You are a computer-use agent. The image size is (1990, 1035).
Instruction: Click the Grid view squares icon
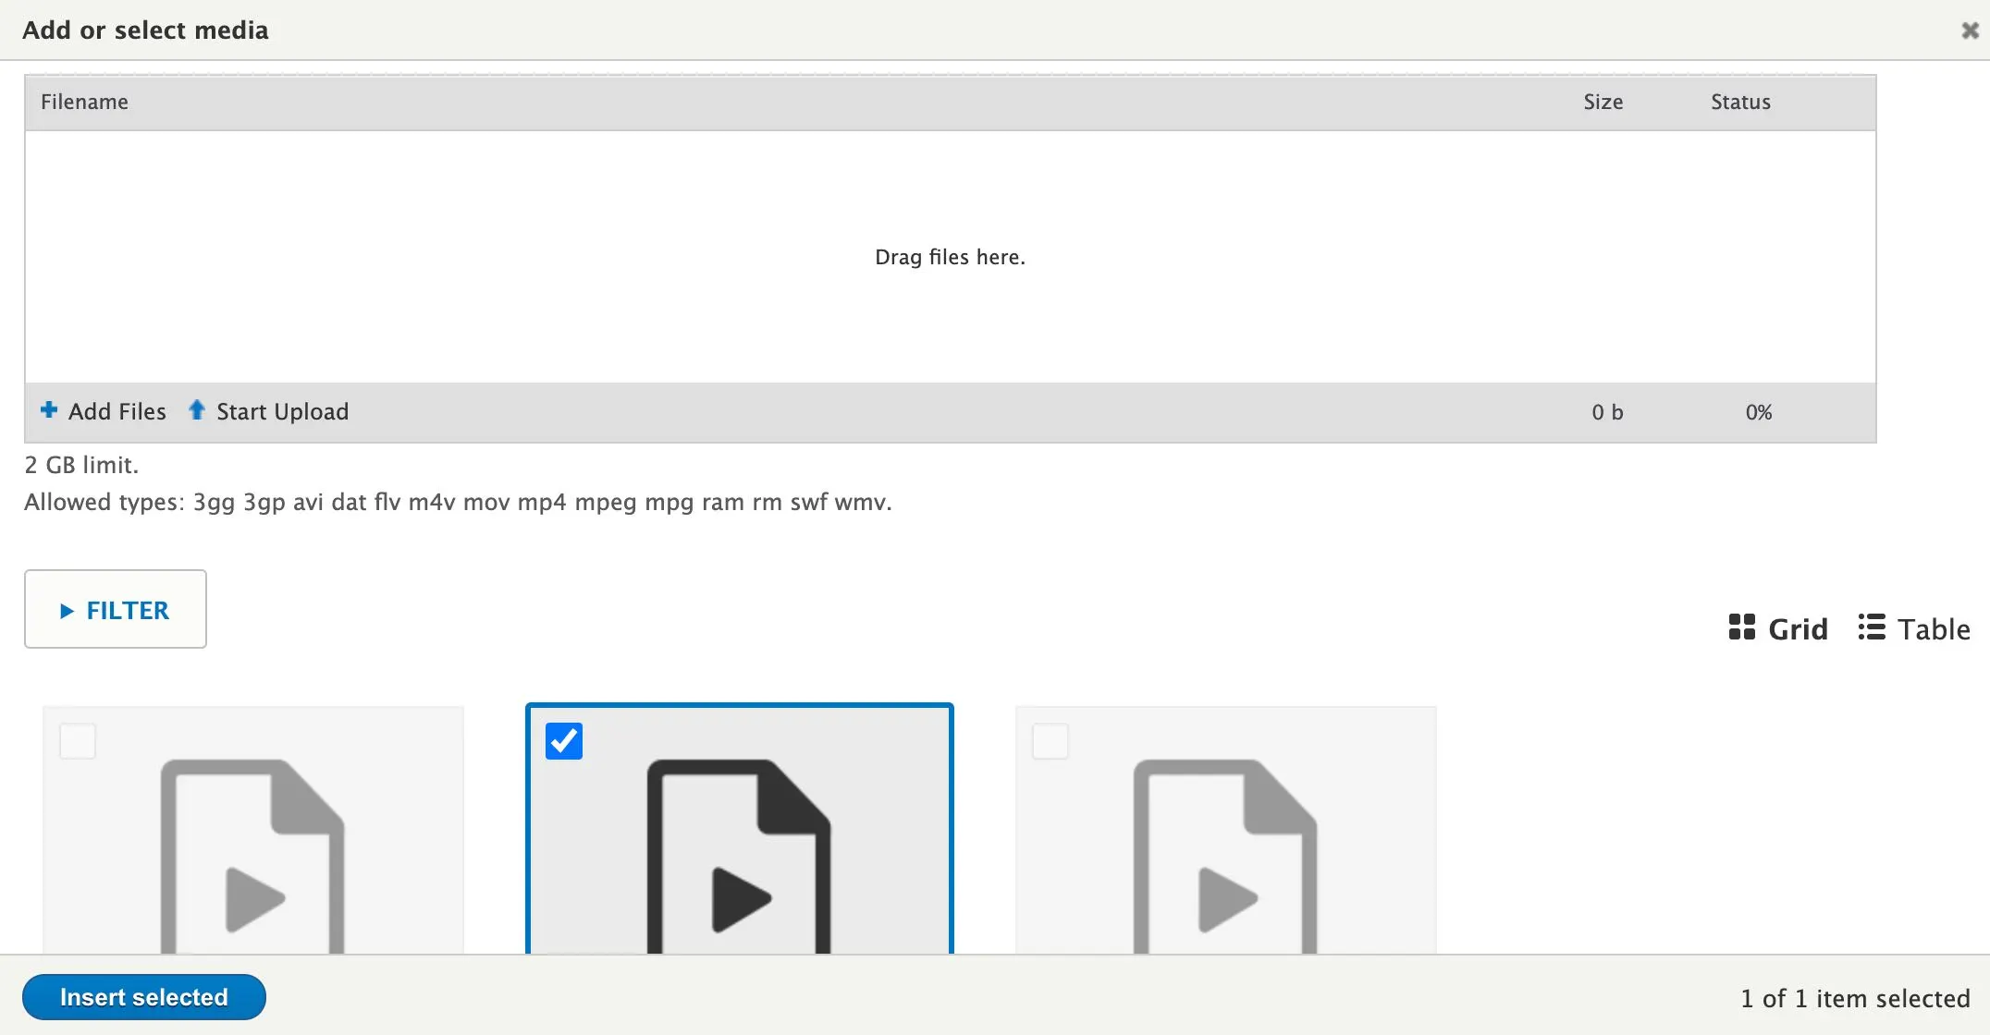click(1741, 627)
